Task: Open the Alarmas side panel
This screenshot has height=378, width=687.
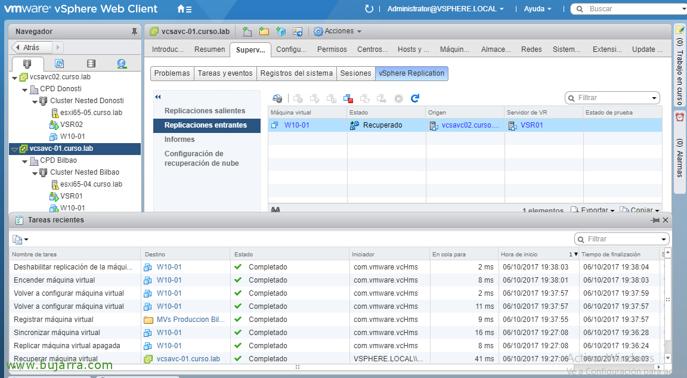Action: (680, 153)
